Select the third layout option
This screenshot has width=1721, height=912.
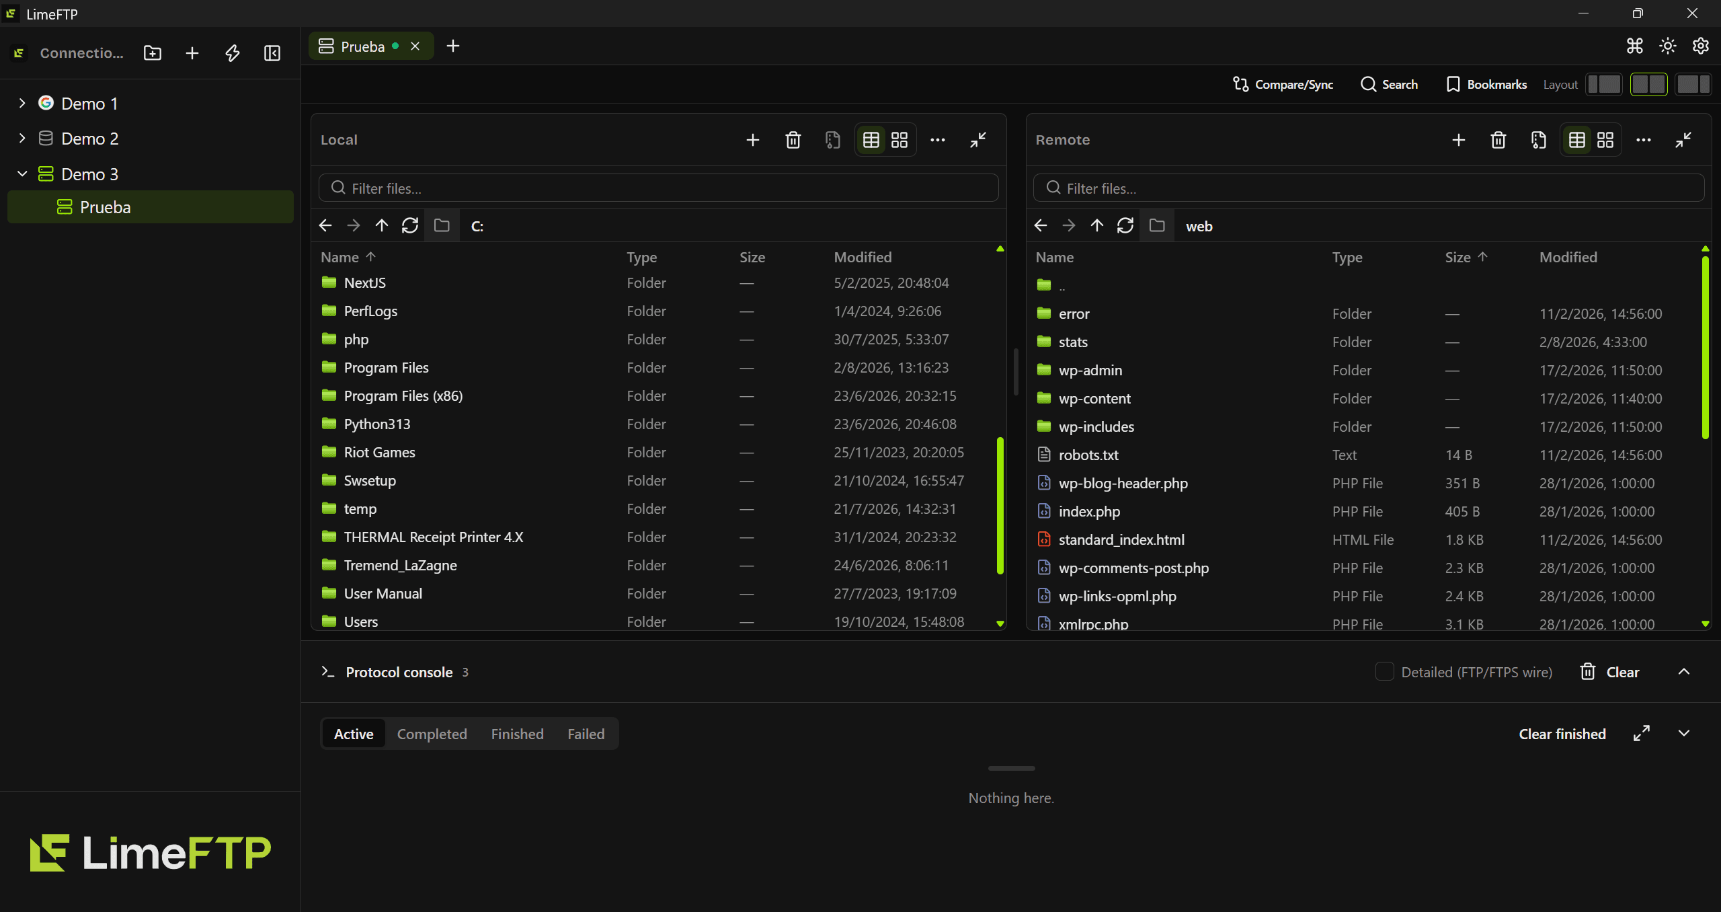click(1693, 84)
